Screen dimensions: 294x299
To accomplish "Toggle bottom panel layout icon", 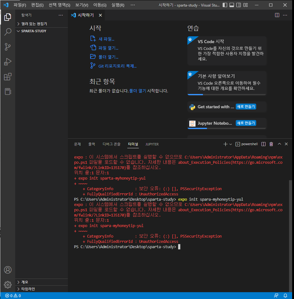I will coord(232,5).
